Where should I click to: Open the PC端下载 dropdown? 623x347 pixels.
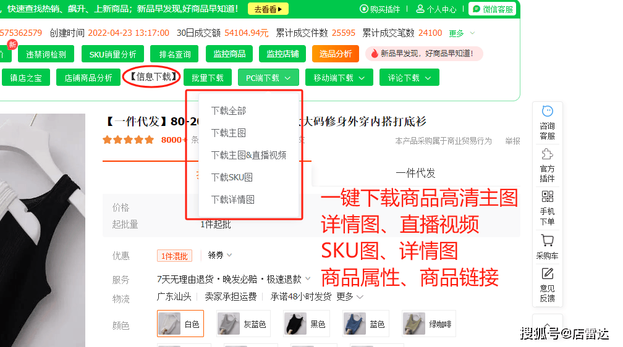point(268,77)
